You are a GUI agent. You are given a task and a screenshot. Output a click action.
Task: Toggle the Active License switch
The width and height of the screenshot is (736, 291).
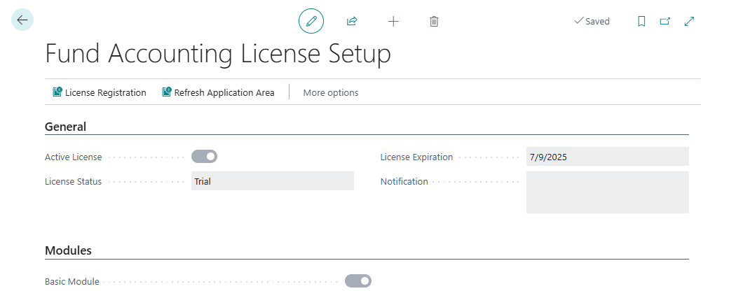coord(204,157)
